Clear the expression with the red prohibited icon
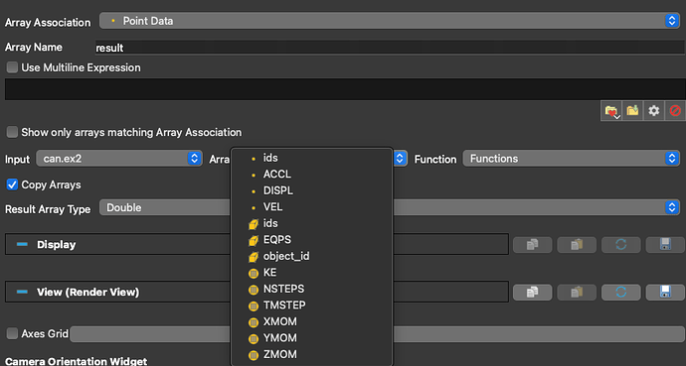686x366 pixels. pyautogui.click(x=675, y=111)
